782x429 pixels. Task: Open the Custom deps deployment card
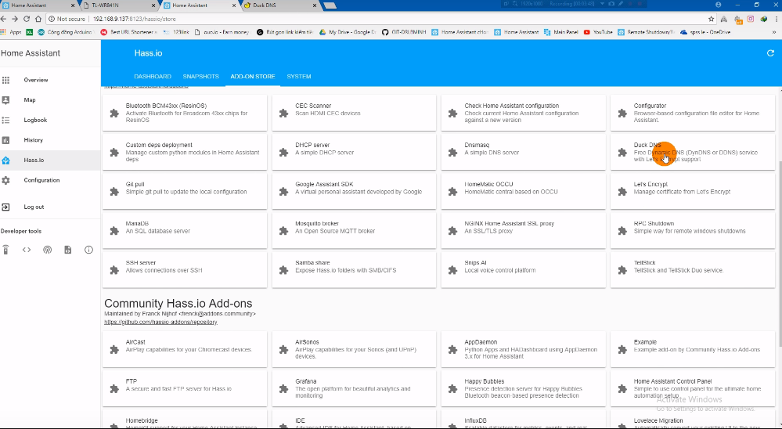pos(185,152)
